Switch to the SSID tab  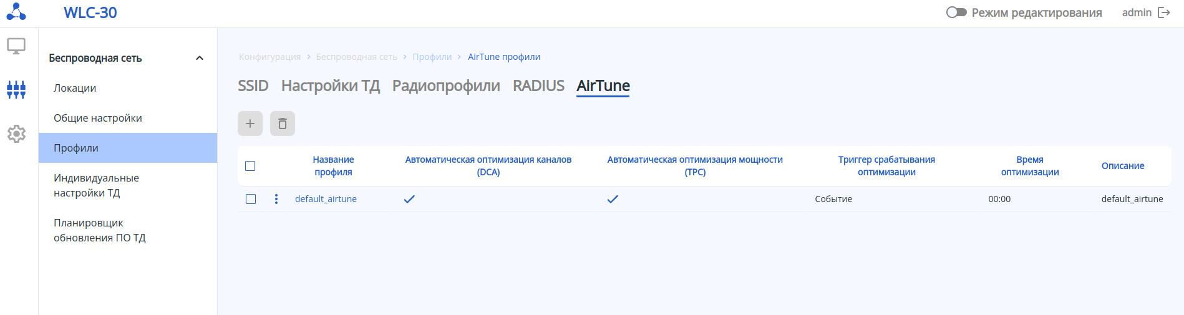click(x=253, y=85)
